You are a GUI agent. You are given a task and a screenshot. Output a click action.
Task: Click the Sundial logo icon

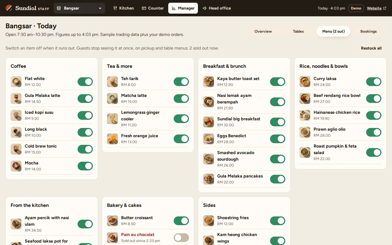click(x=9, y=8)
